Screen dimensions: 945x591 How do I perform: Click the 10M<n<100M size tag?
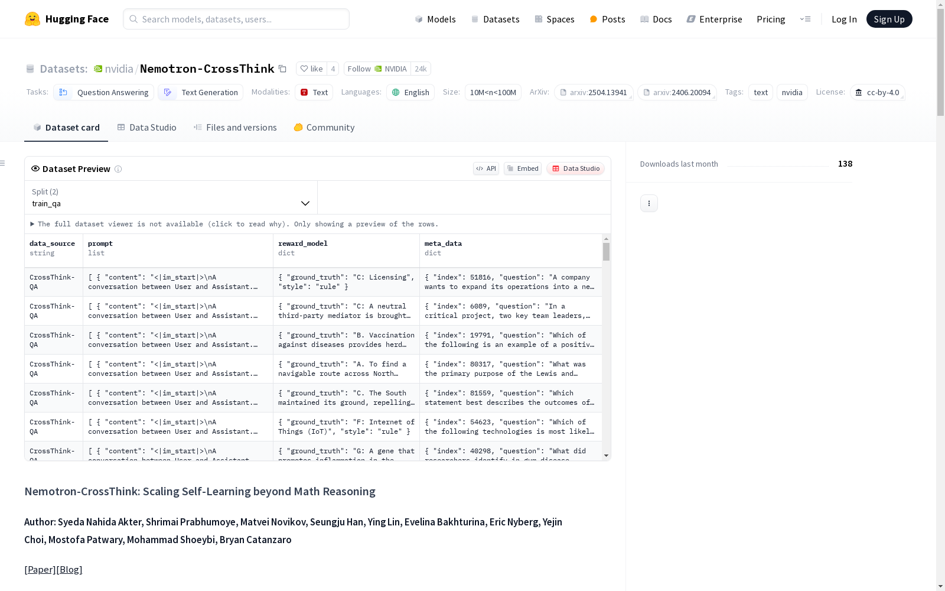pos(493,92)
